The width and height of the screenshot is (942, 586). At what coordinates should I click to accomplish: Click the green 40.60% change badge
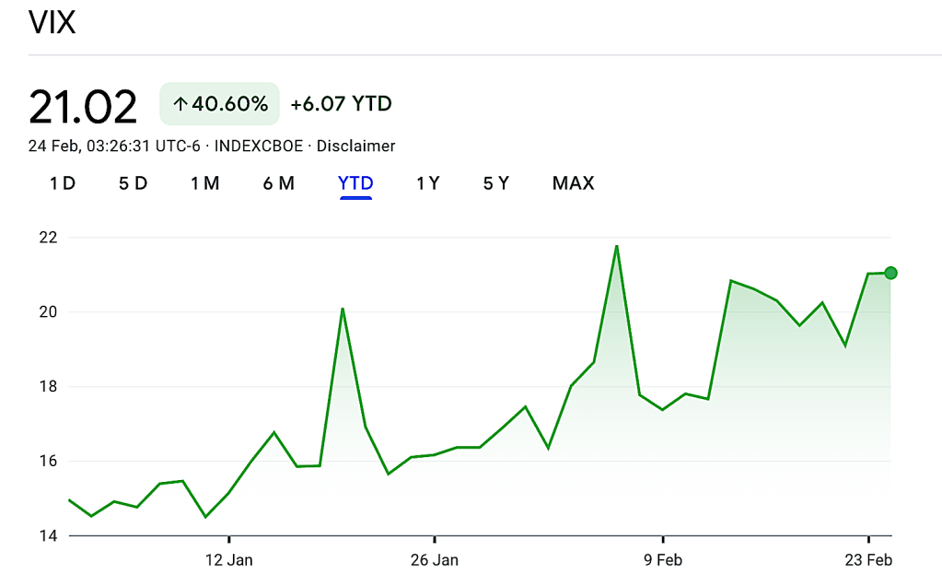coord(220,104)
